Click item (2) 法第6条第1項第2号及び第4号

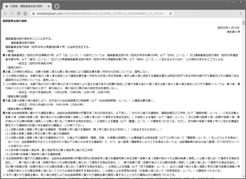pyautogui.click(x=37, y=134)
